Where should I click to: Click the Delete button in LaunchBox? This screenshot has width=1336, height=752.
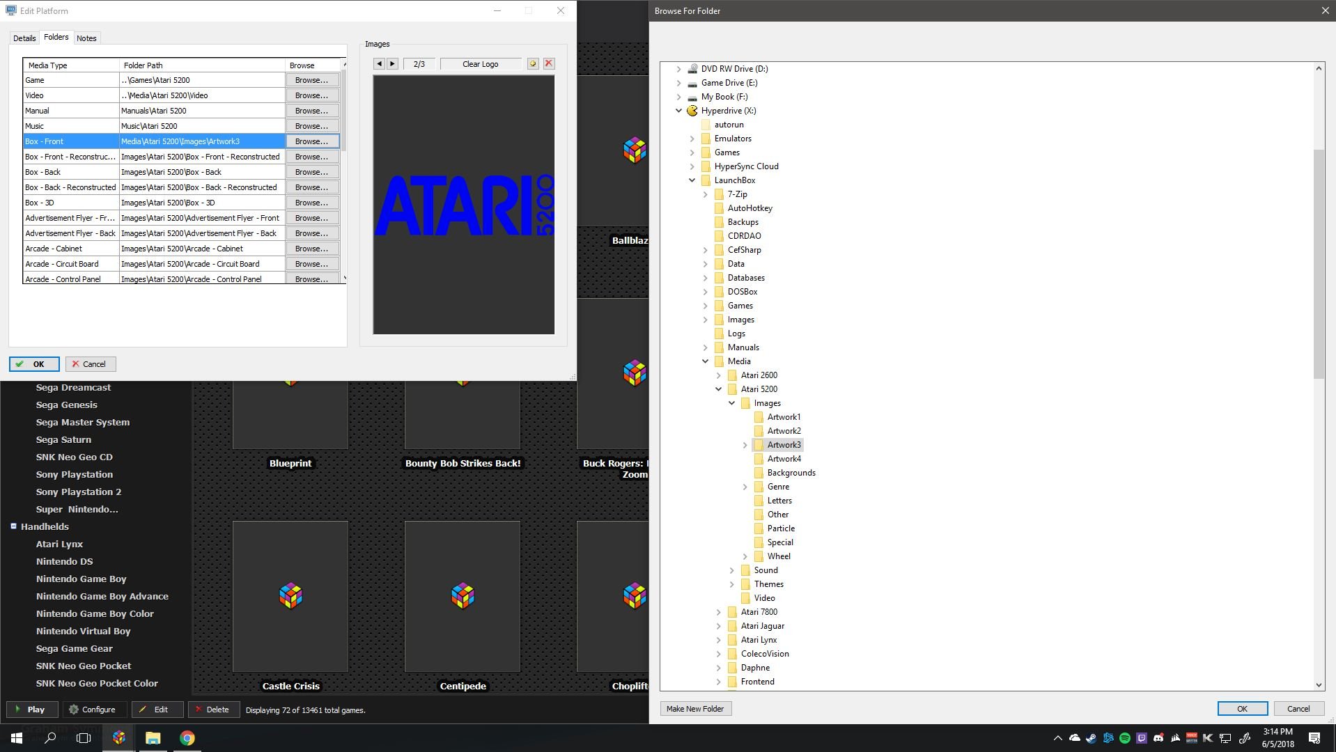pyautogui.click(x=214, y=710)
